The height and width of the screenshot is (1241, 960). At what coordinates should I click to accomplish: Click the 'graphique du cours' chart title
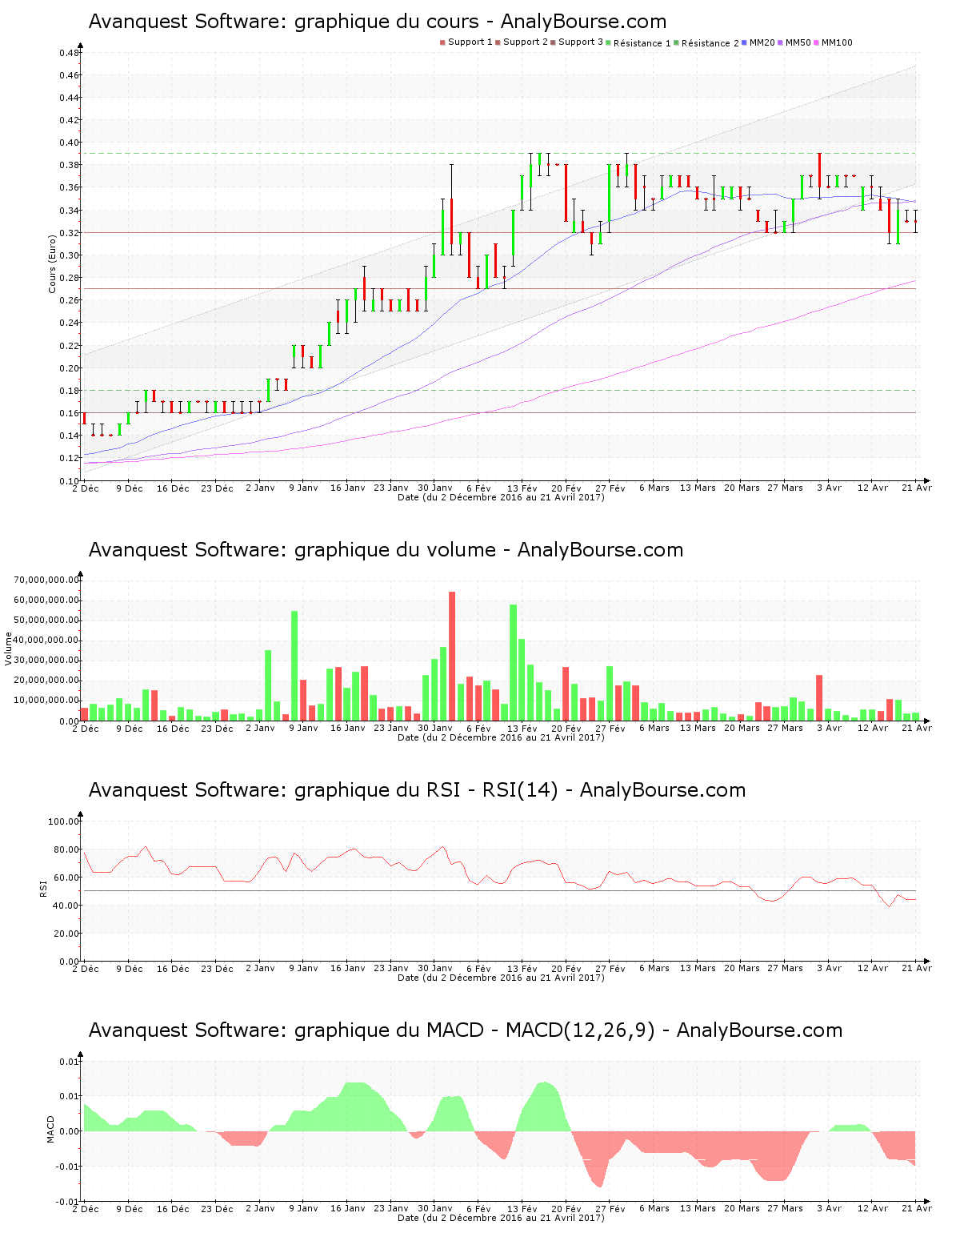(x=378, y=22)
